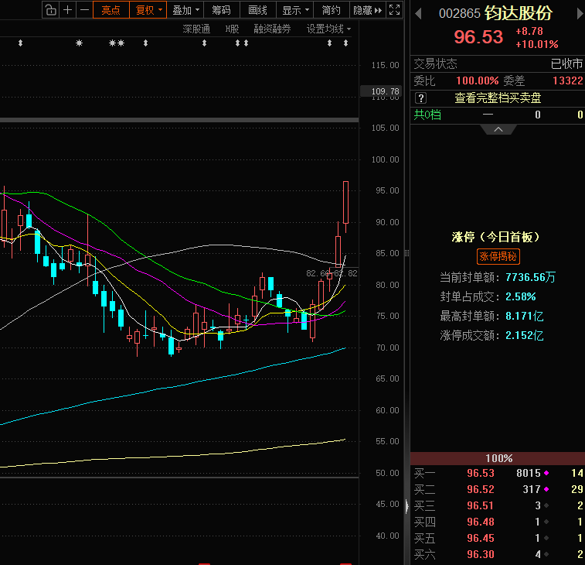Screen dimensions: 585x565
Task: Click gray diamond icon in 买六 row
Action: click(546, 554)
